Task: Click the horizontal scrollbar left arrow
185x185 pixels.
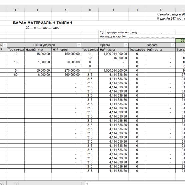Action: (87, 184)
